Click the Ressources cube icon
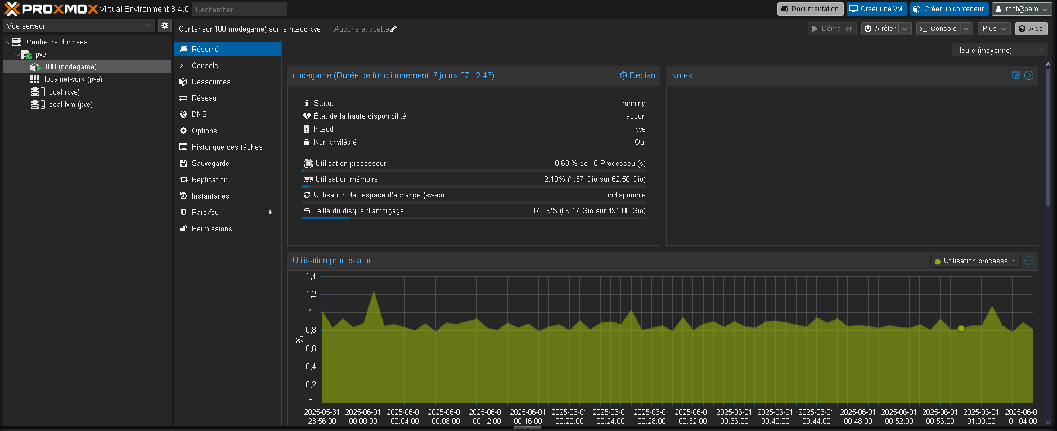This screenshot has height=431, width=1057. tap(183, 82)
